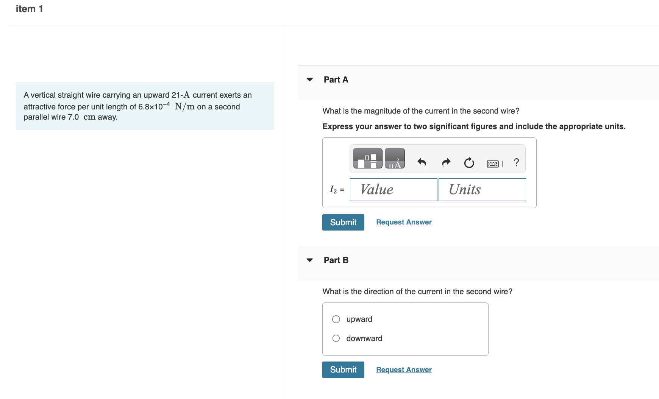Submit the Part A answer
Screen dimensions: 659x399
coord(343,222)
